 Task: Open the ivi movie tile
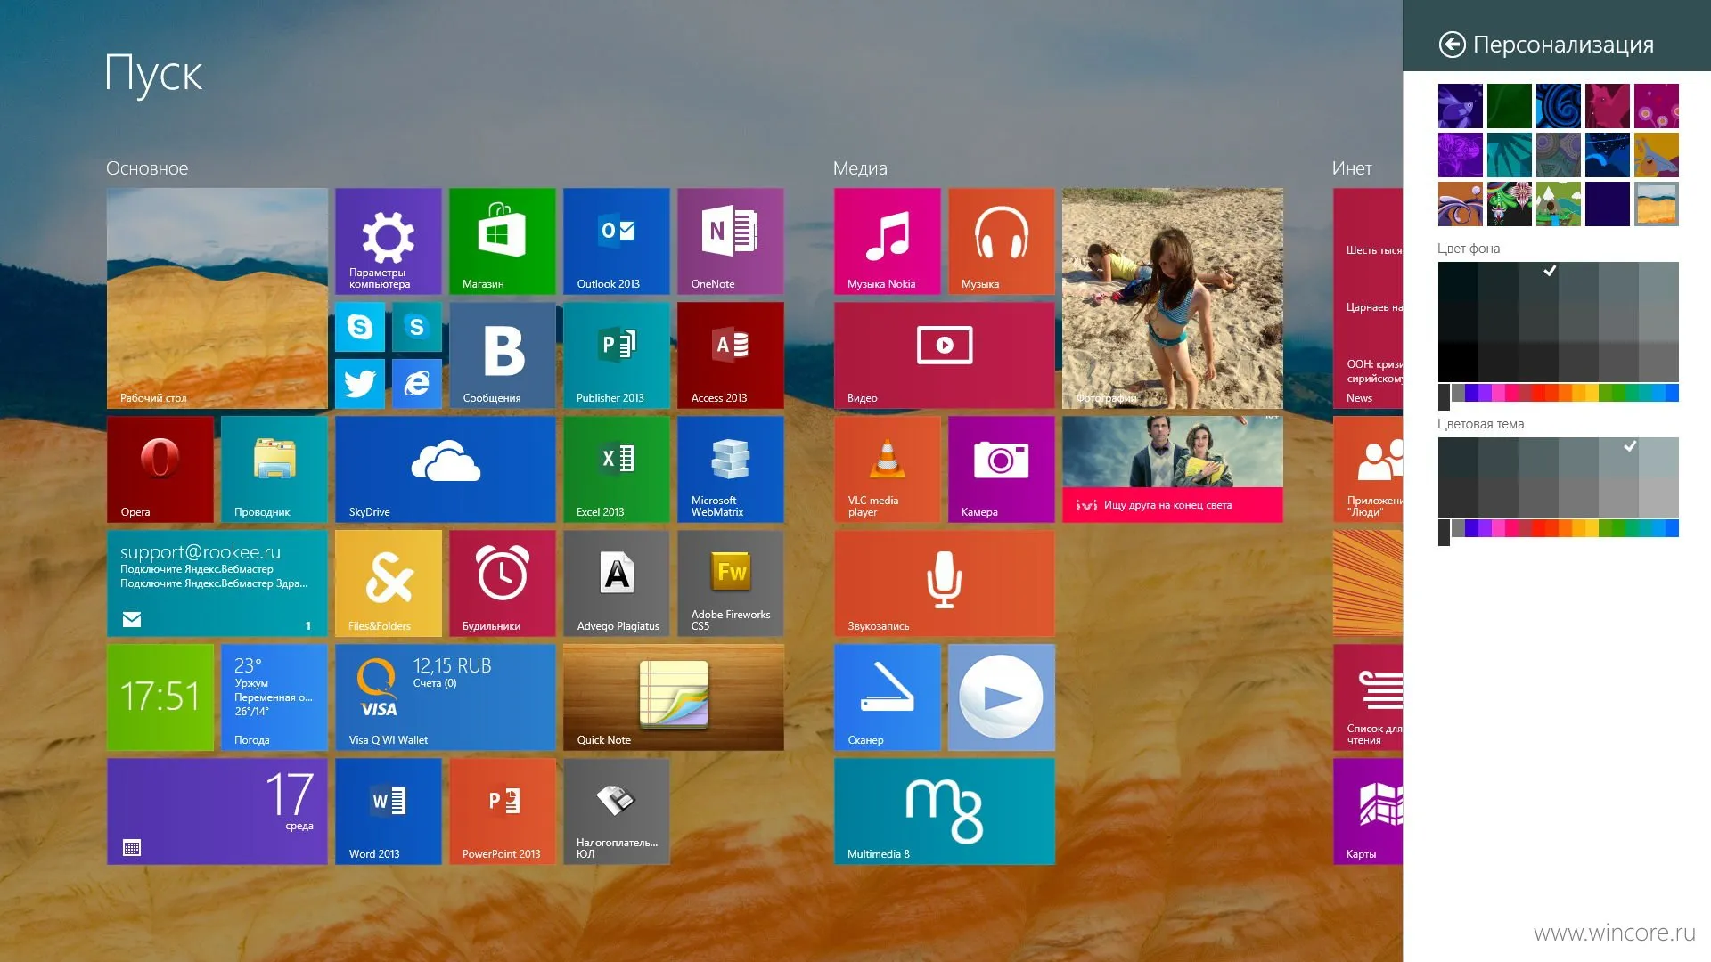[1172, 469]
